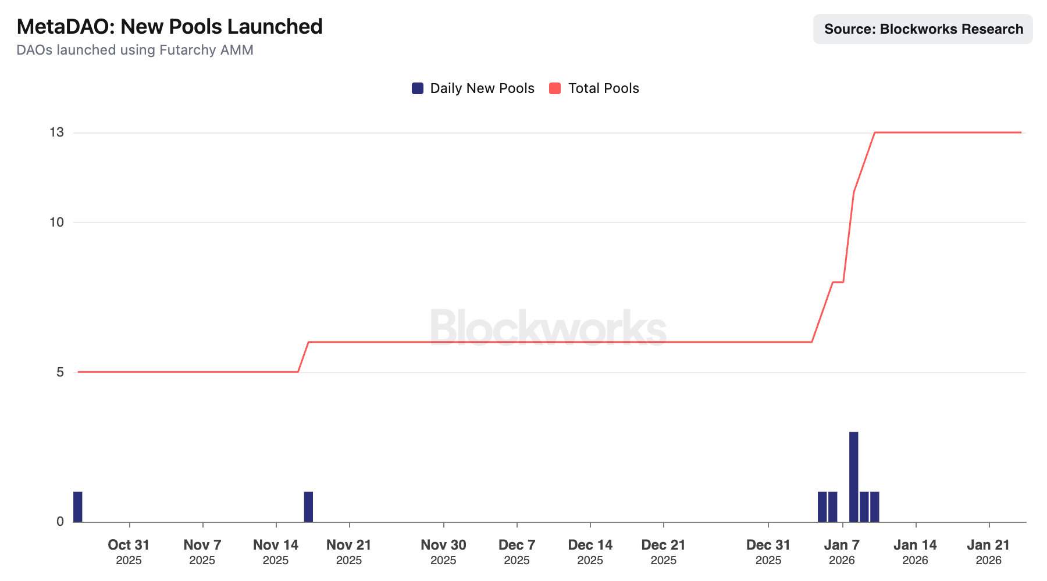Click the Jan 14 2026 axis label

click(915, 551)
